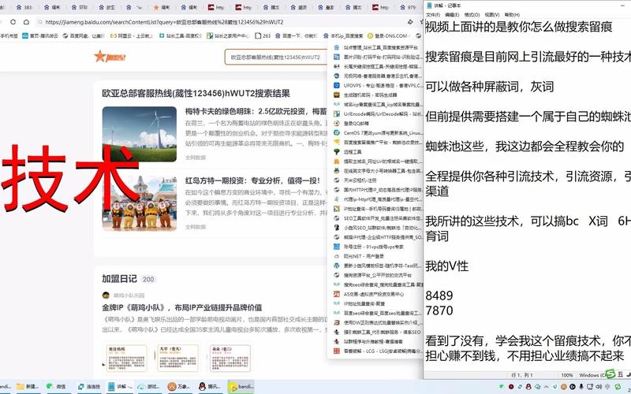
Task: Click the 五 input mode indicator
Action: tap(621, 374)
